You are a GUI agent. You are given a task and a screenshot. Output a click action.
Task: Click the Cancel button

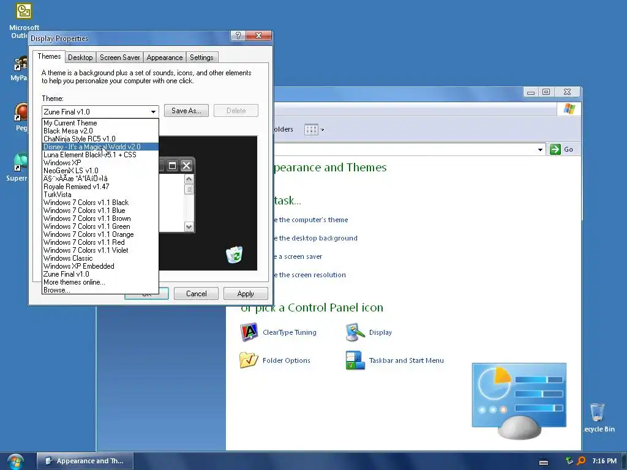pos(197,294)
